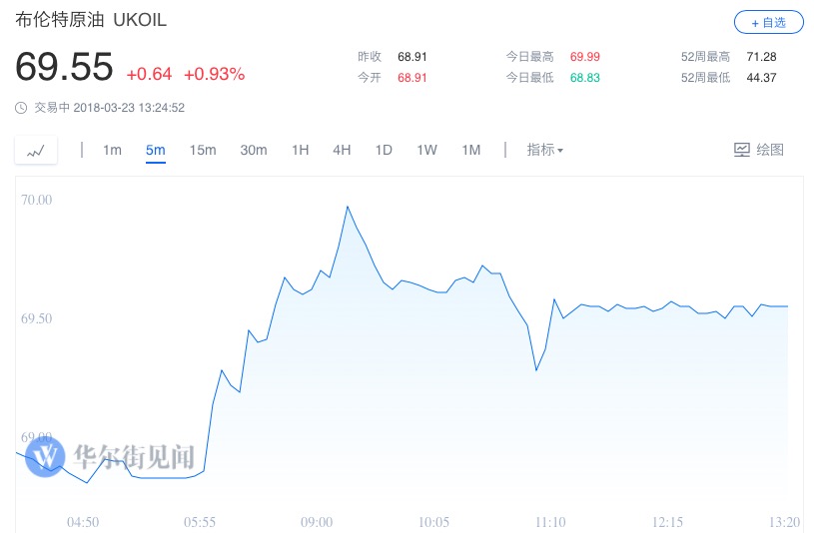Click the line chart type icon

(x=36, y=151)
